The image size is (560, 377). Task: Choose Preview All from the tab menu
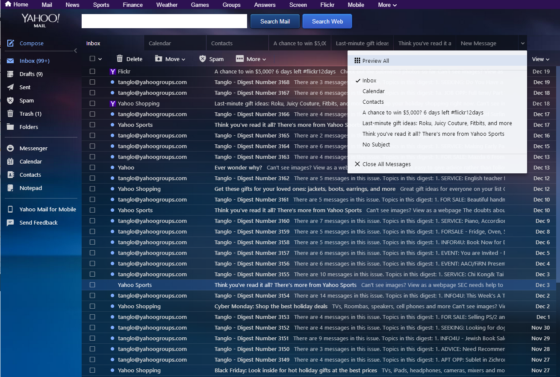[375, 61]
